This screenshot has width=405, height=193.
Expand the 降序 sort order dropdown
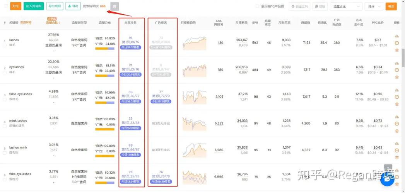click(373, 7)
